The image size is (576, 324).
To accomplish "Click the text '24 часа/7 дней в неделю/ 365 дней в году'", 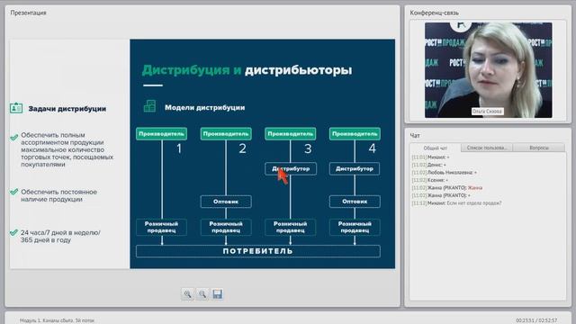I will [x=60, y=236].
